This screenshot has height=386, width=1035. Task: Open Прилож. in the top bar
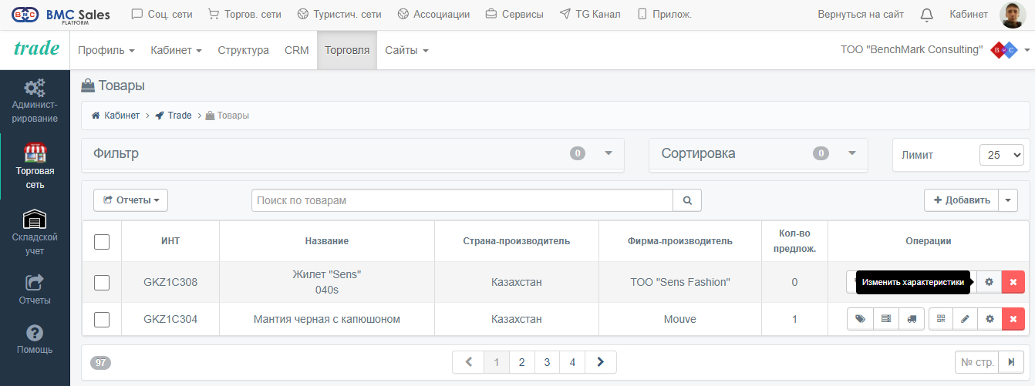pos(663,14)
